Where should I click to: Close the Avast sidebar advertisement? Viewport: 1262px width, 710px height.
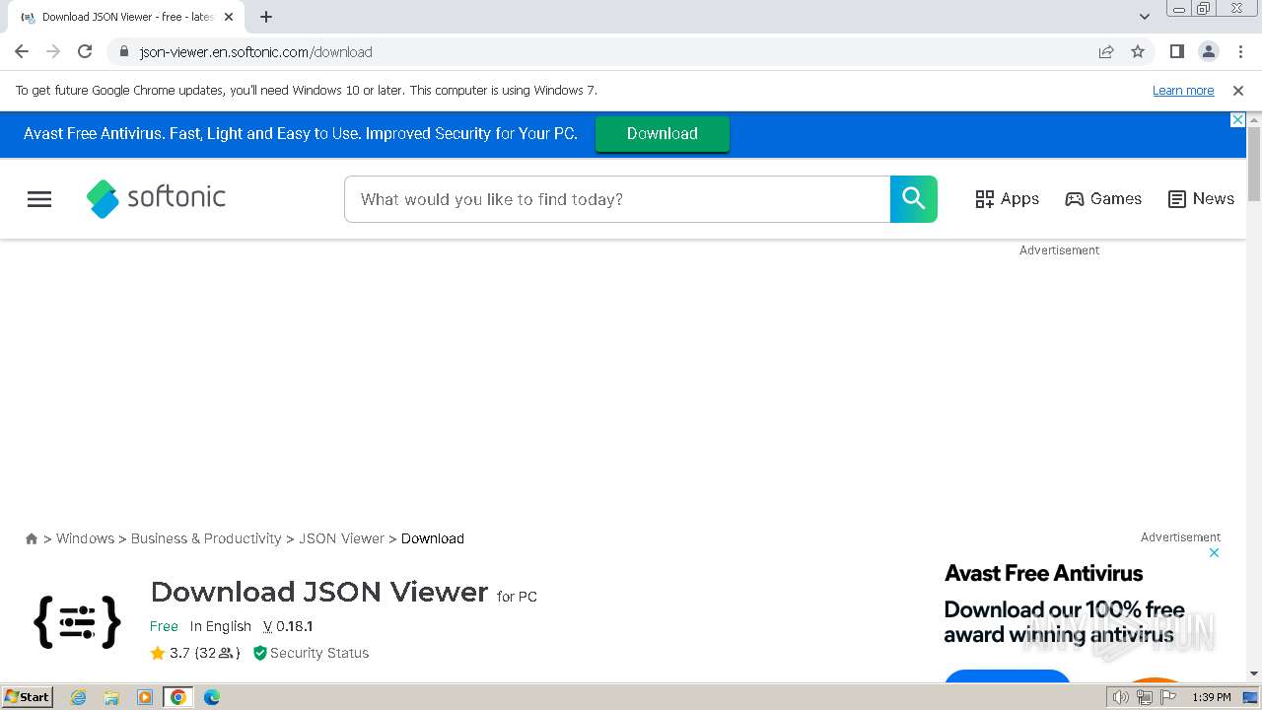tap(1214, 552)
